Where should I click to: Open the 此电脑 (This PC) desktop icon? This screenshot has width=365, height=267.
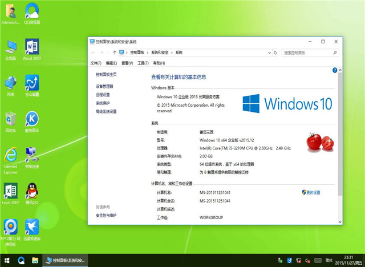pyautogui.click(x=10, y=50)
